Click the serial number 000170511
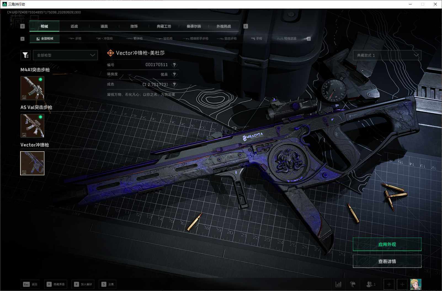Viewport: 442px width, 291px height. point(156,65)
